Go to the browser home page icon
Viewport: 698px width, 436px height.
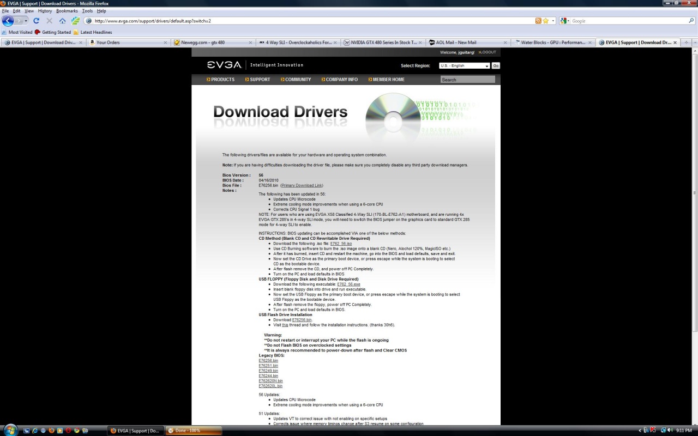pyautogui.click(x=62, y=21)
